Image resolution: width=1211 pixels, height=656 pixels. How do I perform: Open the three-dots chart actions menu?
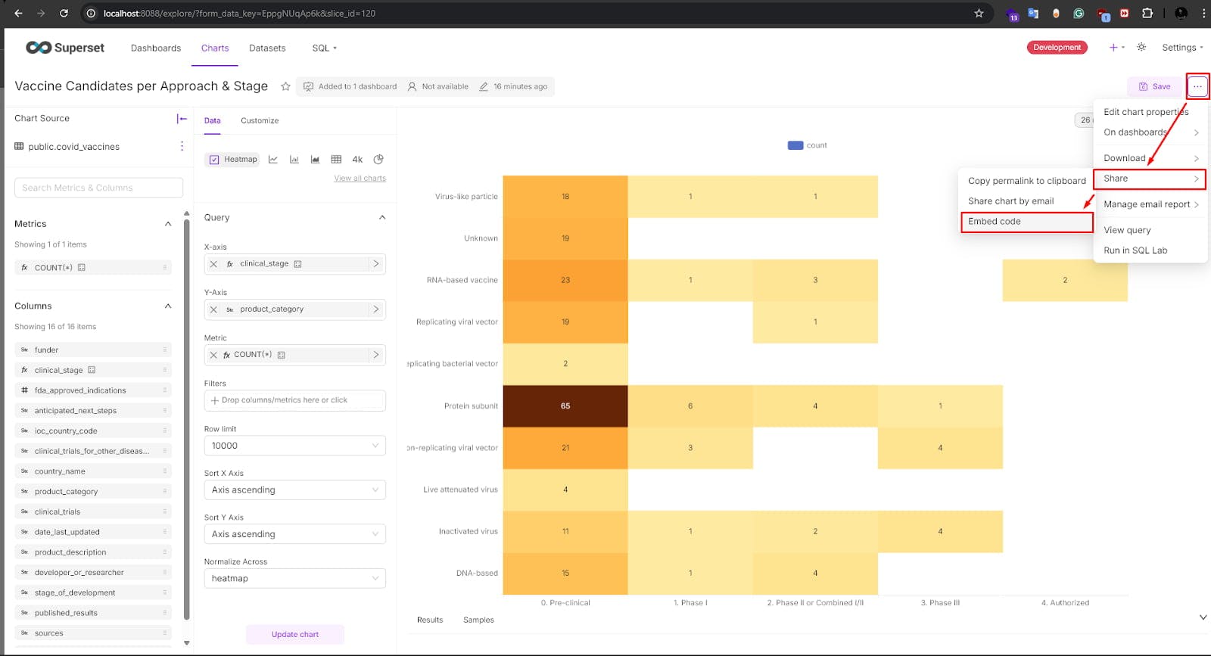(1197, 86)
